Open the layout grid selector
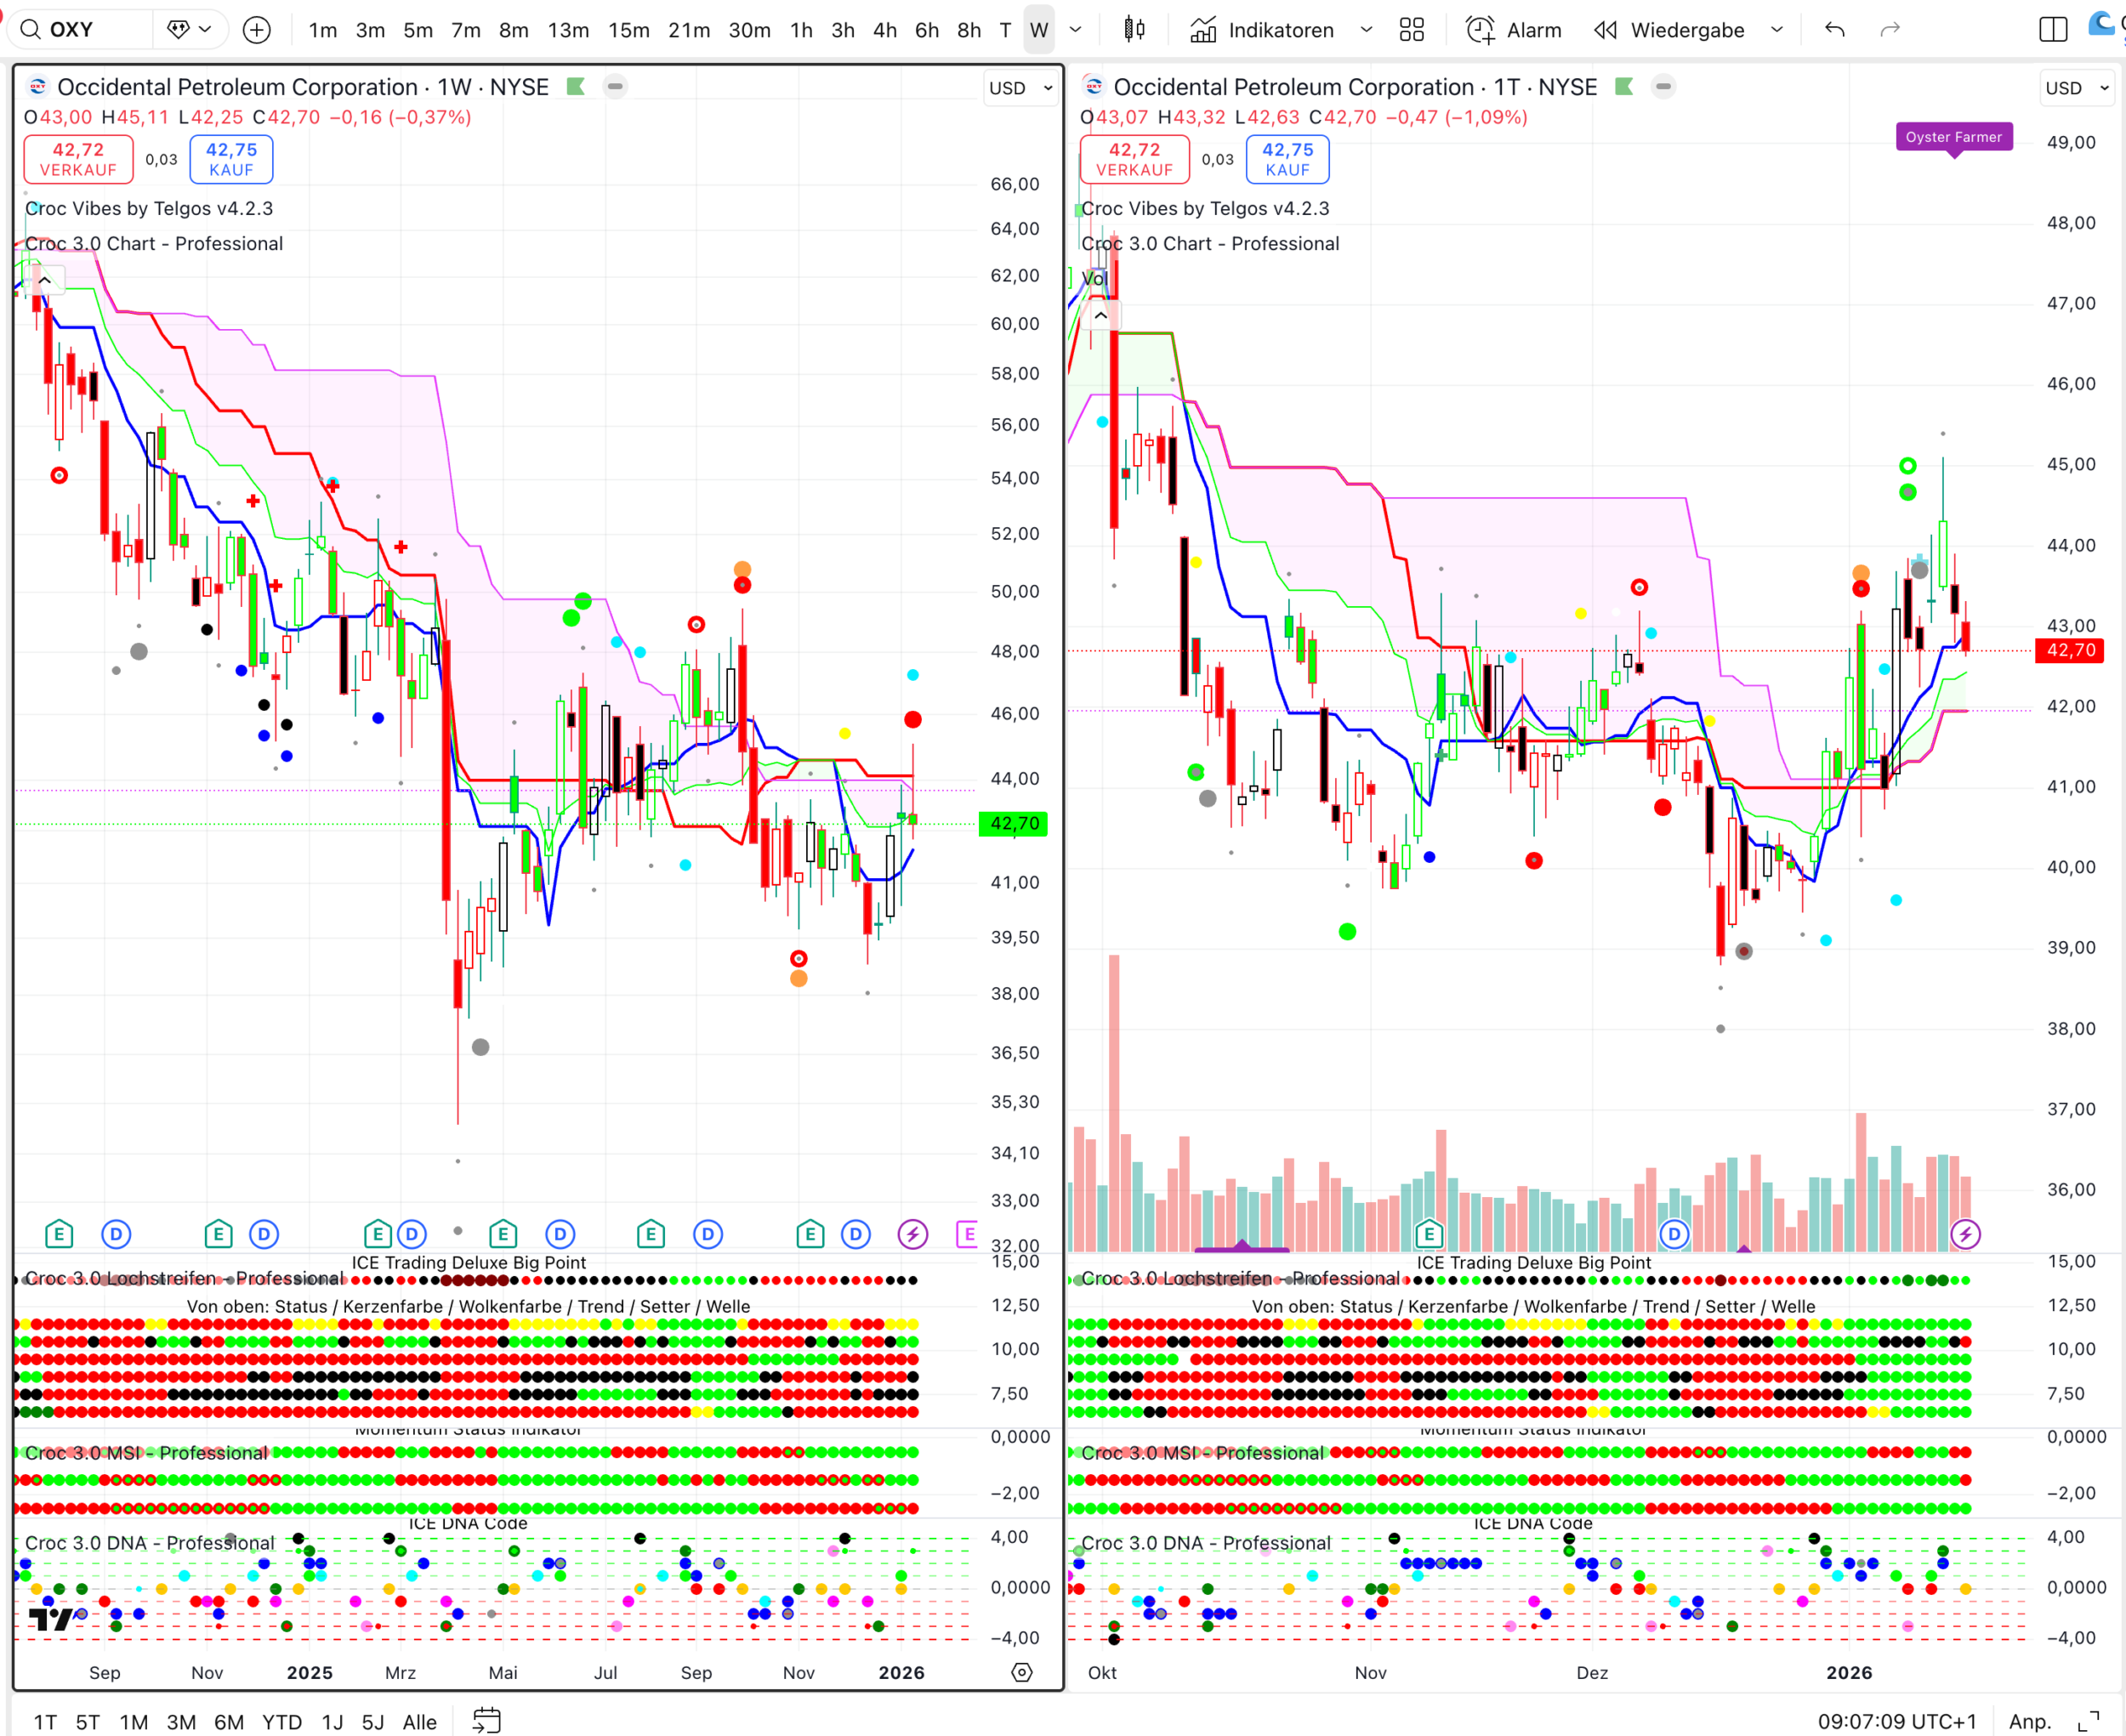Viewport: 2126px width, 1736px height. (x=1411, y=30)
